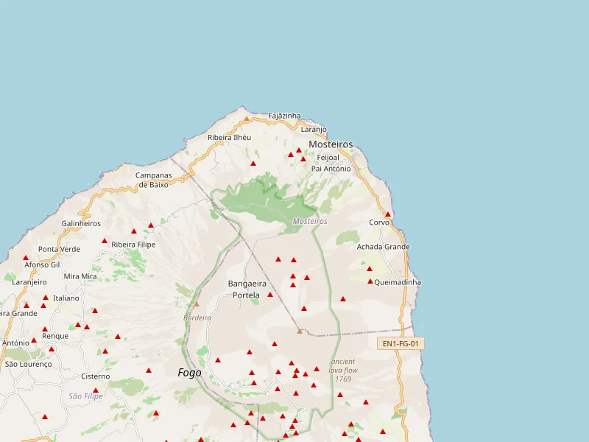The image size is (589, 442).
Task: Click the brown peak marker beside Bordeira
Action: (x=197, y=304)
